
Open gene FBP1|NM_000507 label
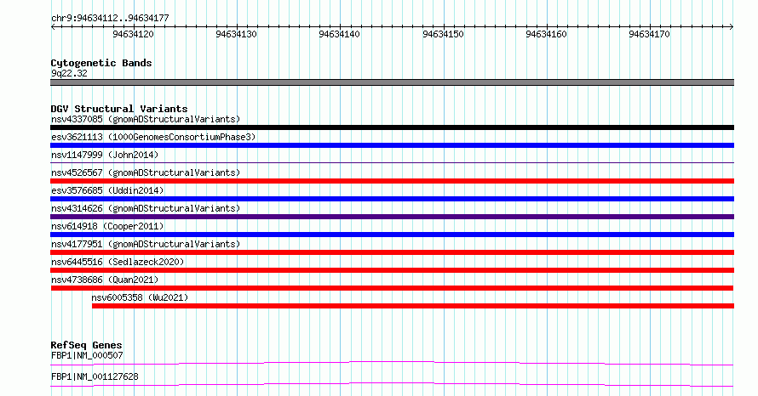(x=87, y=355)
